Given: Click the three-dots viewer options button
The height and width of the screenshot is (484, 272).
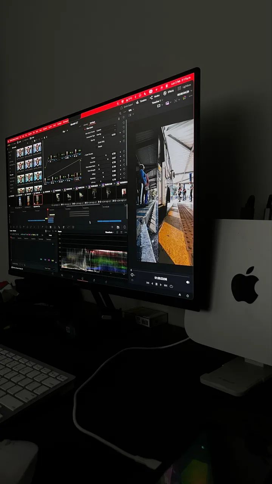Looking at the screenshot, I should 191,96.
